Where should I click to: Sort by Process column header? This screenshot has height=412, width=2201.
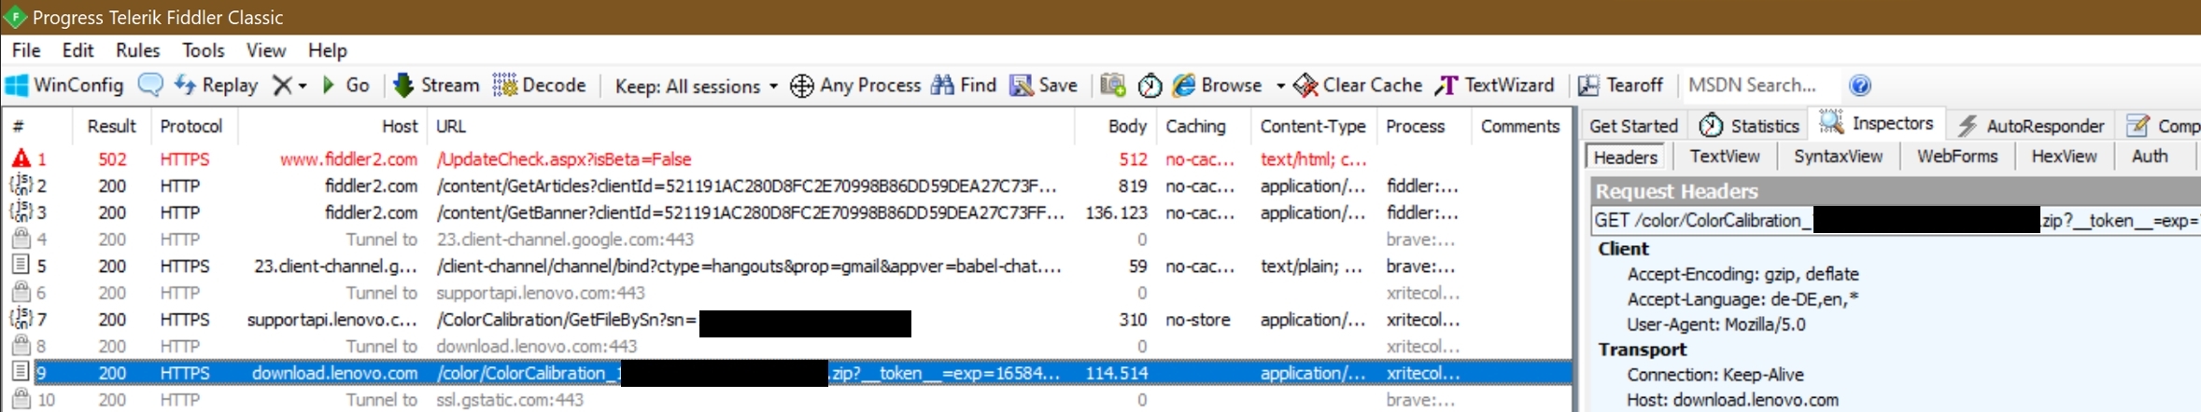point(1423,126)
